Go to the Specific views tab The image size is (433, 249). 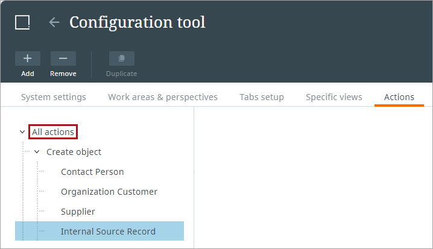(334, 97)
